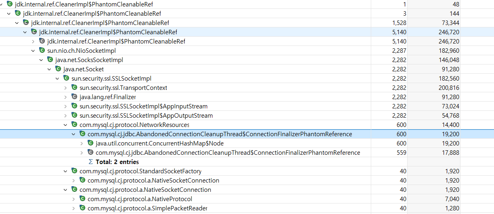This screenshot has width=494, height=214.
Task: Click the 200,816 heap value
Action: 449,87
